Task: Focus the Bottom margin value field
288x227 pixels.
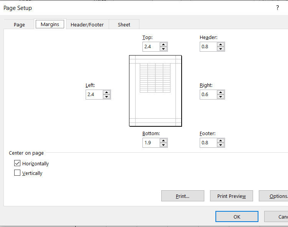Action: (151, 143)
